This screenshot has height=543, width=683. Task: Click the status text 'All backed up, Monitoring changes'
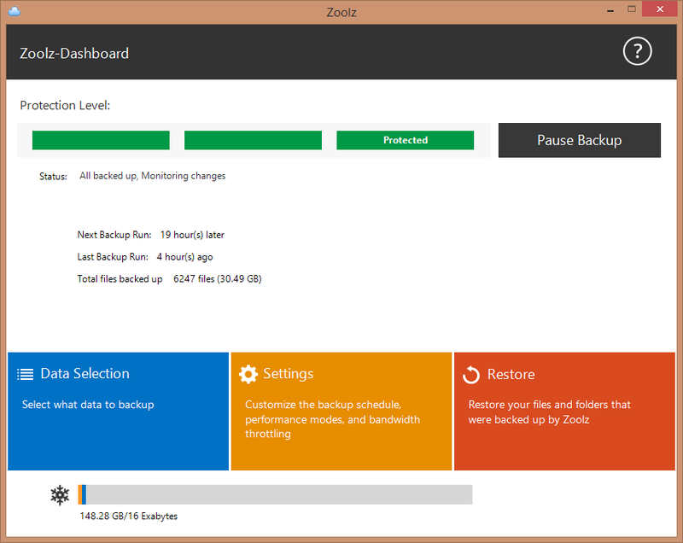click(153, 176)
